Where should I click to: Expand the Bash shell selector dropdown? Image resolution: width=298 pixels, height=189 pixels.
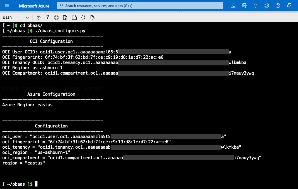[27, 17]
